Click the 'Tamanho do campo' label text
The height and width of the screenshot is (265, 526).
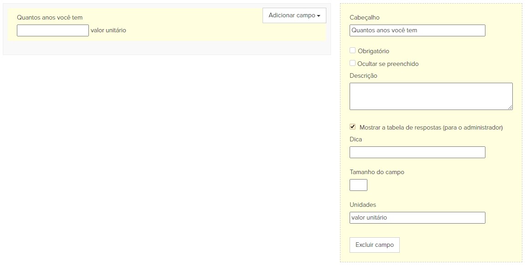376,172
